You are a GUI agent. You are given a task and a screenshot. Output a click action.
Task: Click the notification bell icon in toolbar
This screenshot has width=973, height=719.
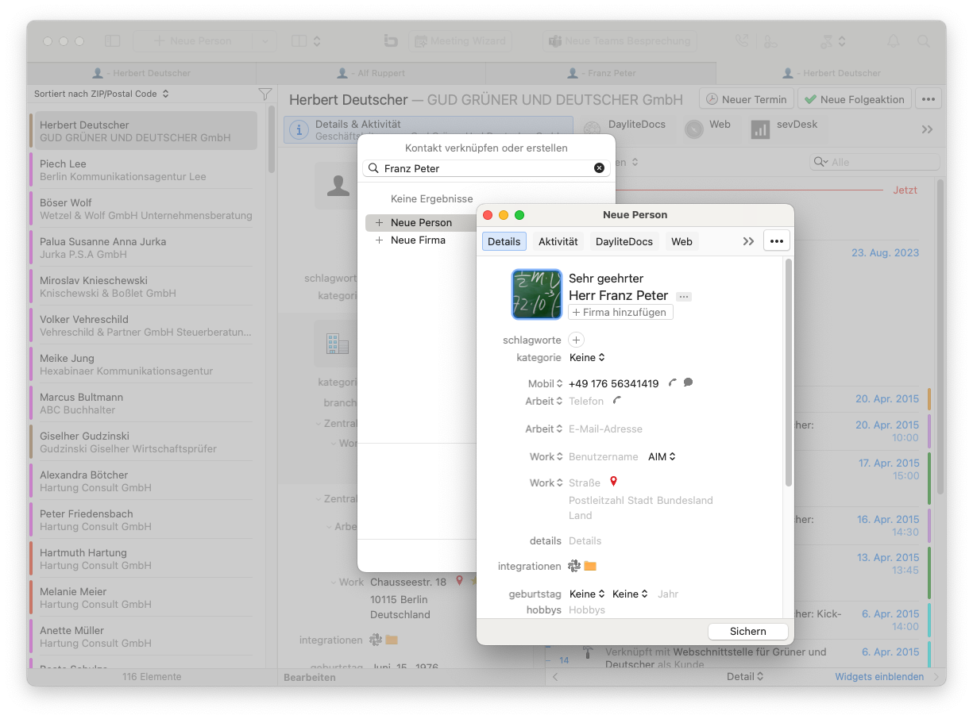(x=894, y=40)
